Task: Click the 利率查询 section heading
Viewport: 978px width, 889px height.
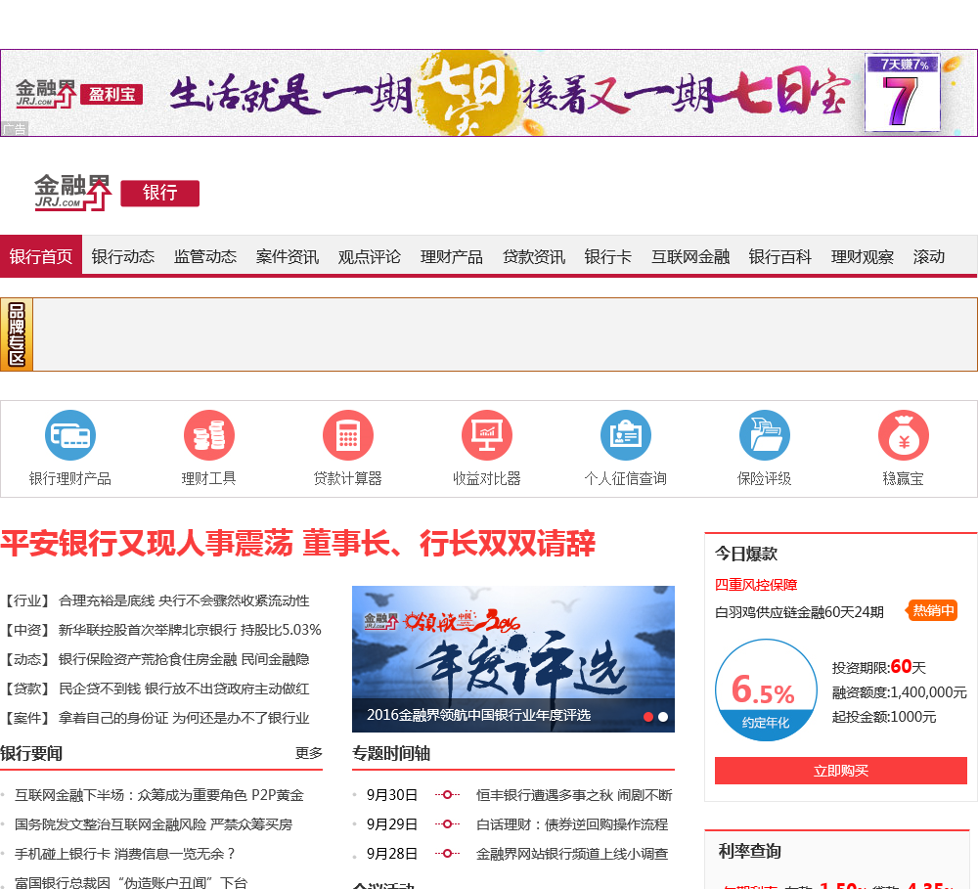Action: (x=750, y=851)
